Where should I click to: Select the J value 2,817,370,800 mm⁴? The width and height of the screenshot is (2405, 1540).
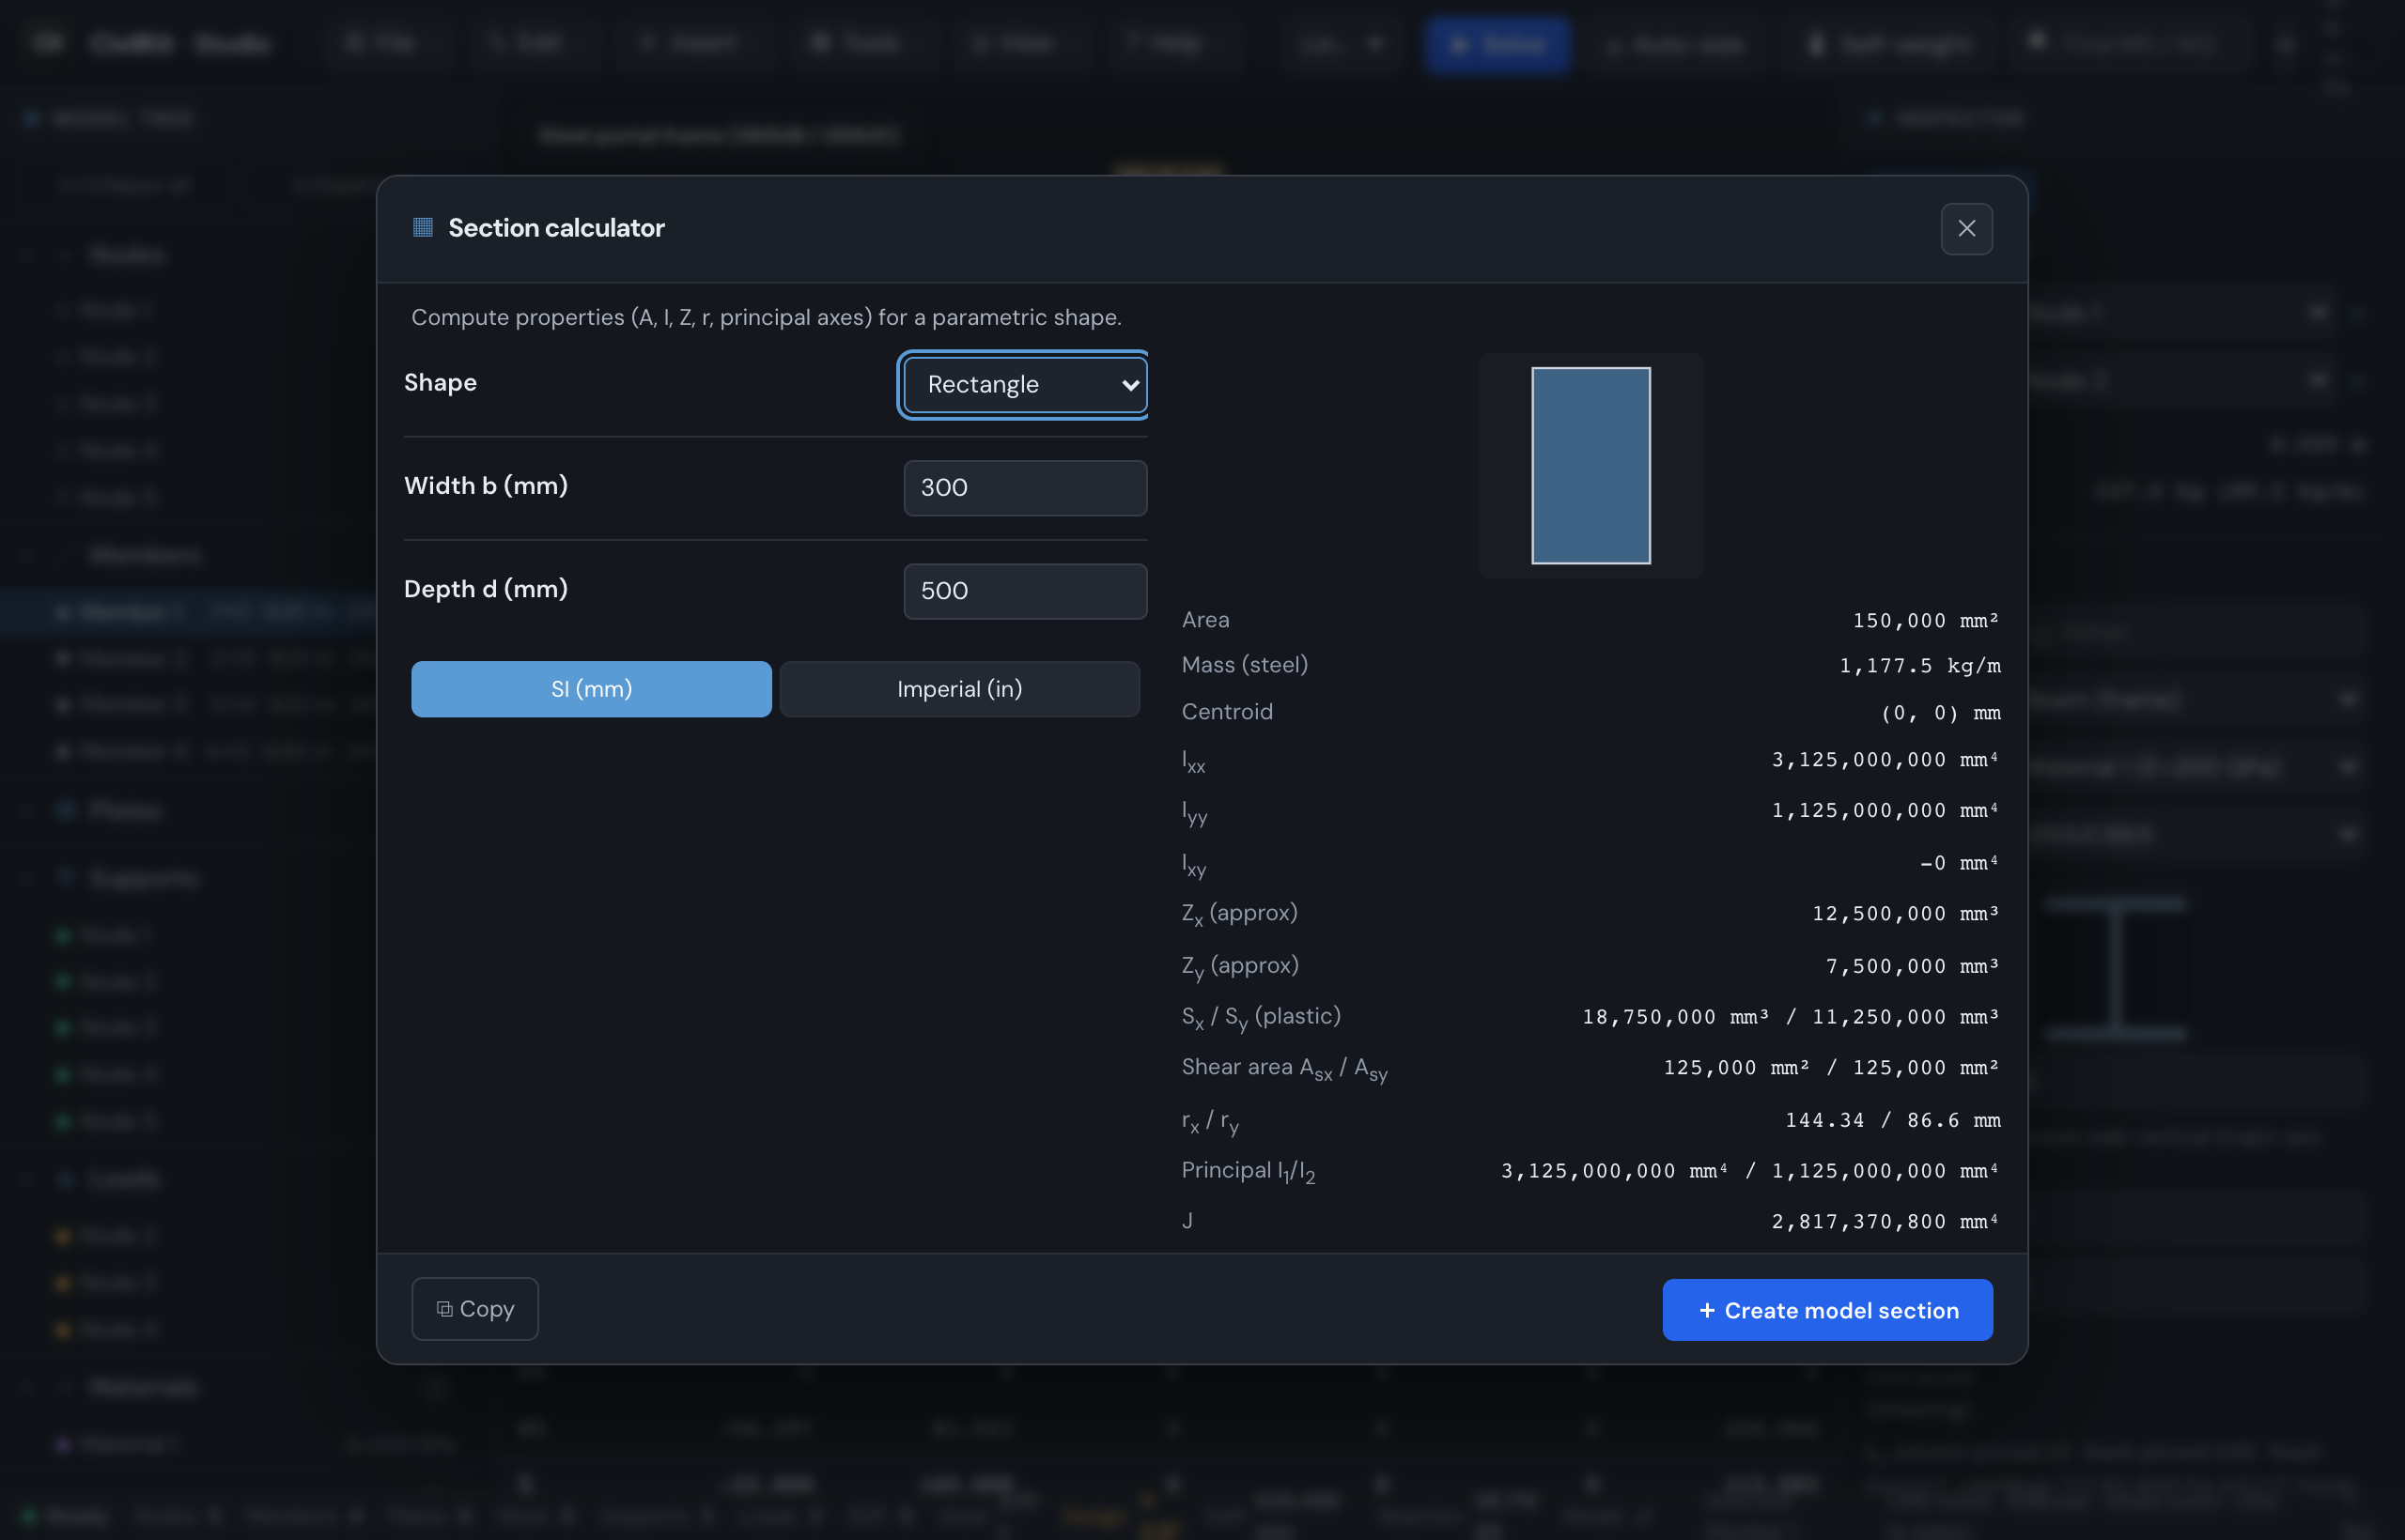point(1885,1222)
